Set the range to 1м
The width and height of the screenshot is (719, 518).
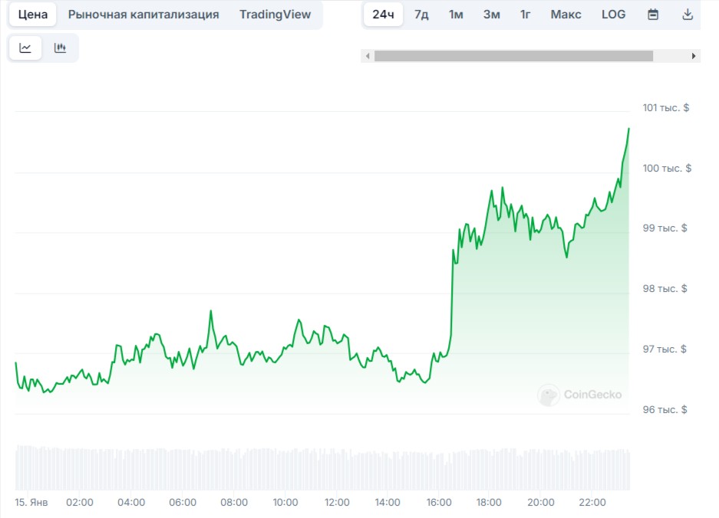tap(456, 15)
